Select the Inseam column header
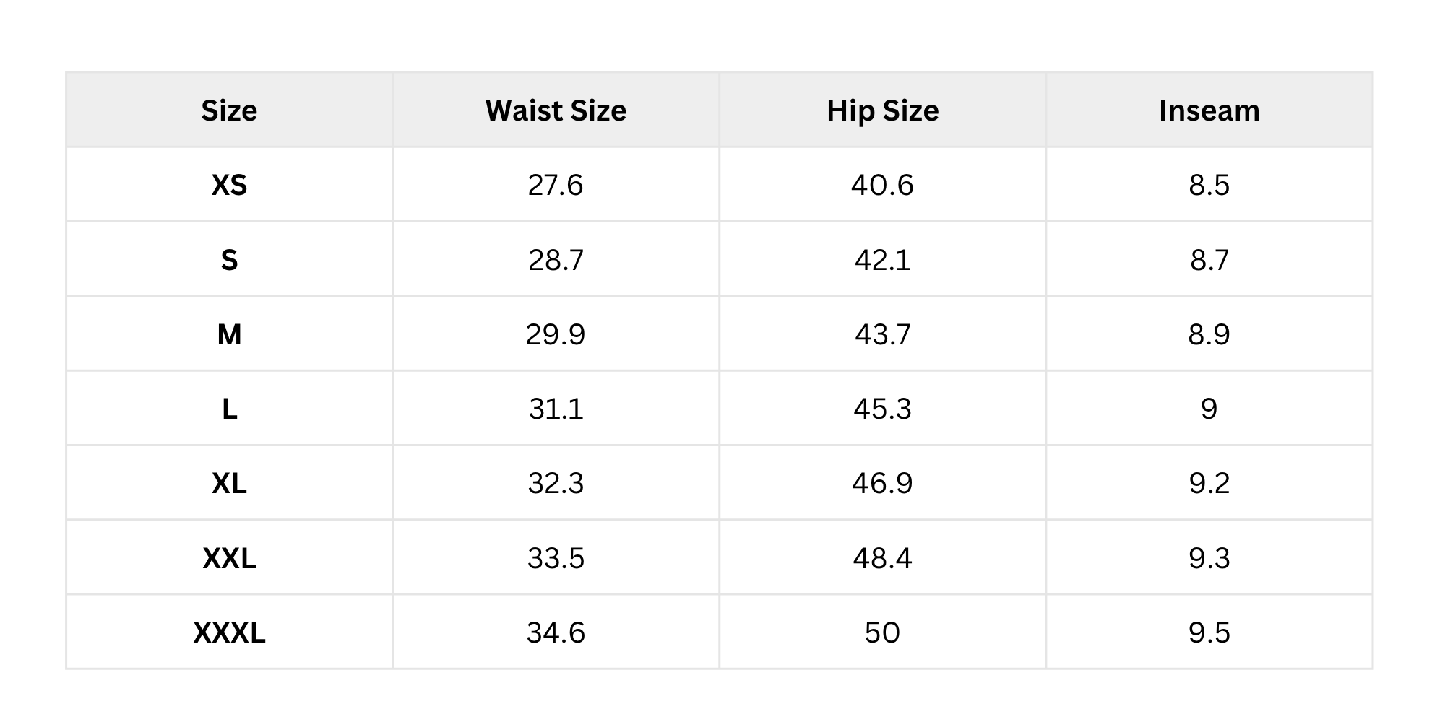This screenshot has height=722, width=1445. (x=1209, y=110)
